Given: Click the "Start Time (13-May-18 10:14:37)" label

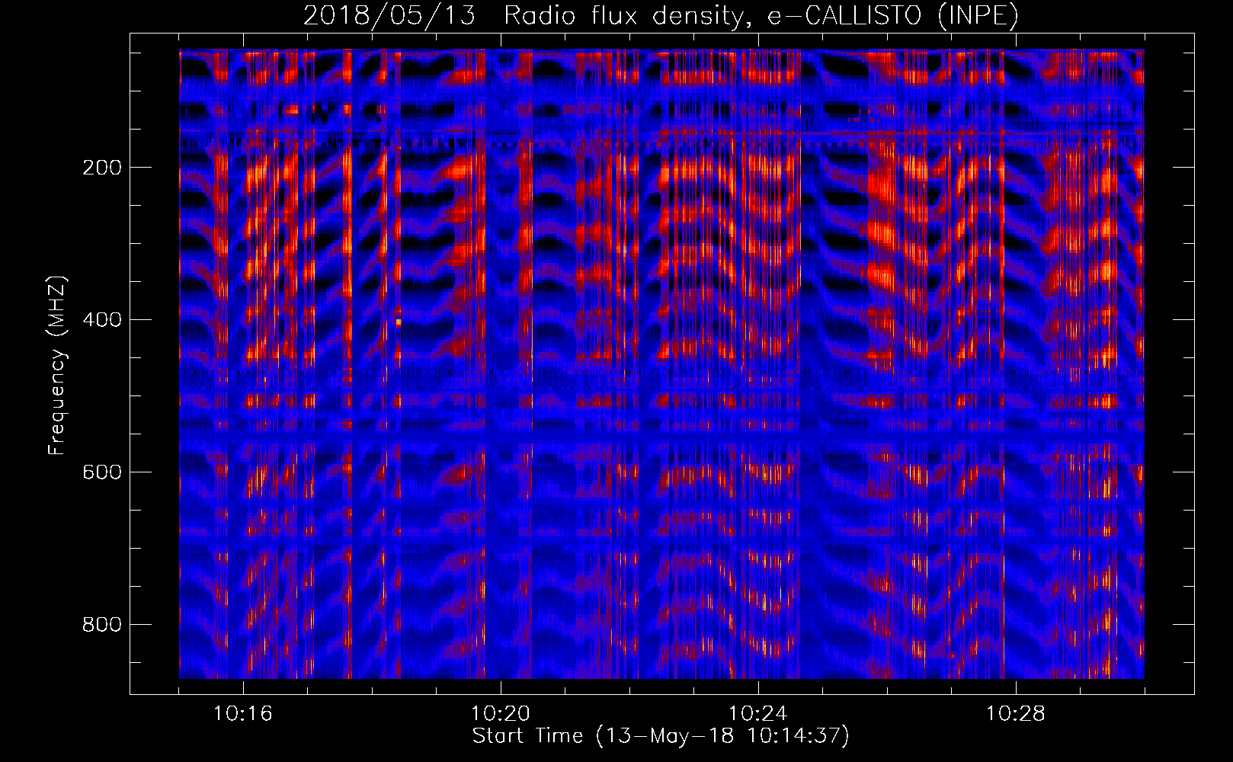Looking at the screenshot, I should [661, 736].
